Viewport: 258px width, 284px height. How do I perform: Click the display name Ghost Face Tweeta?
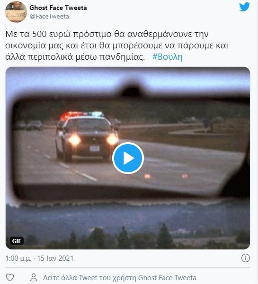click(58, 8)
